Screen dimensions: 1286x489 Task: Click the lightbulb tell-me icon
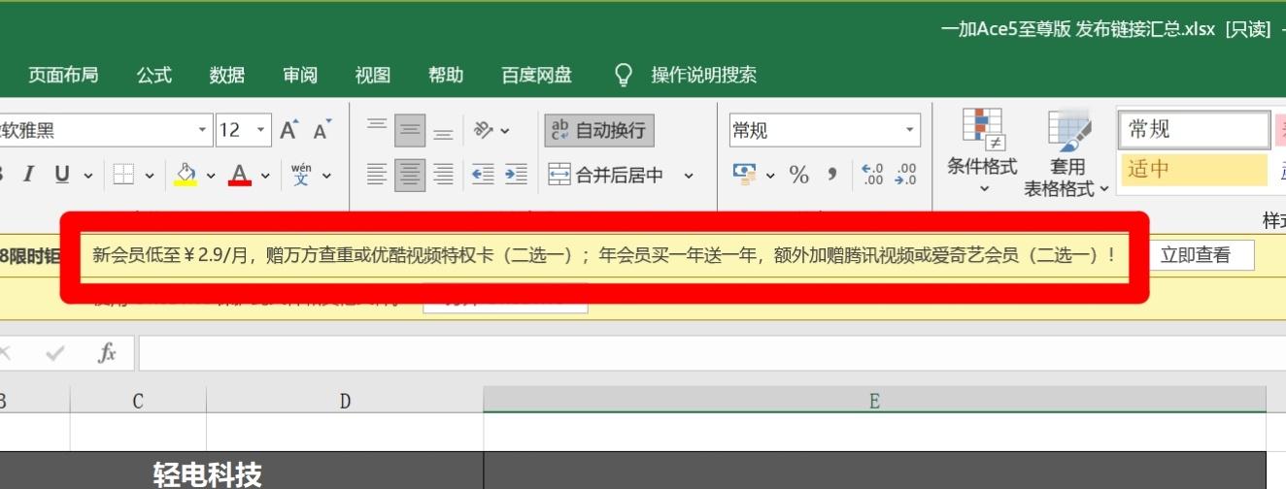[624, 75]
